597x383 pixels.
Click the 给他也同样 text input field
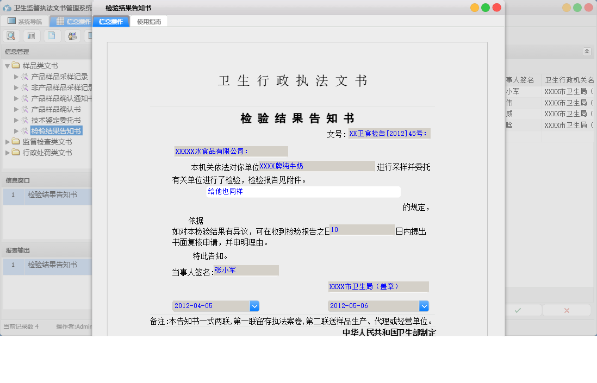pos(303,191)
